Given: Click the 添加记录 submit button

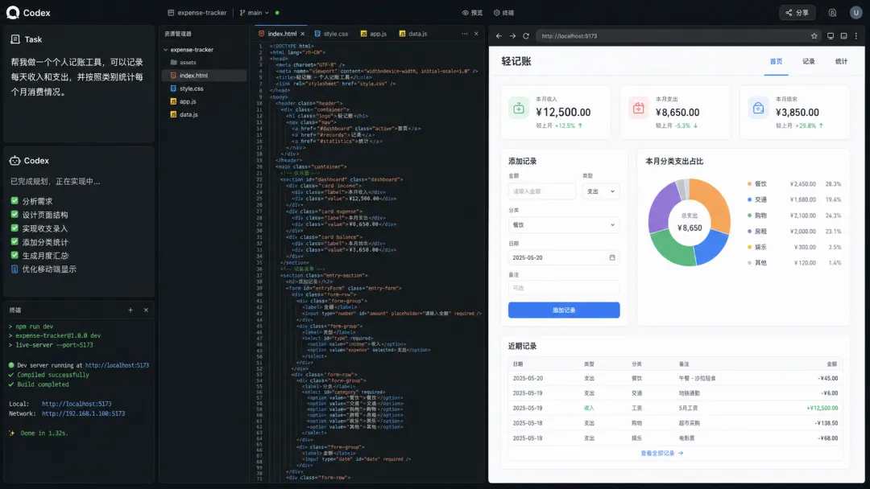Looking at the screenshot, I should (564, 310).
